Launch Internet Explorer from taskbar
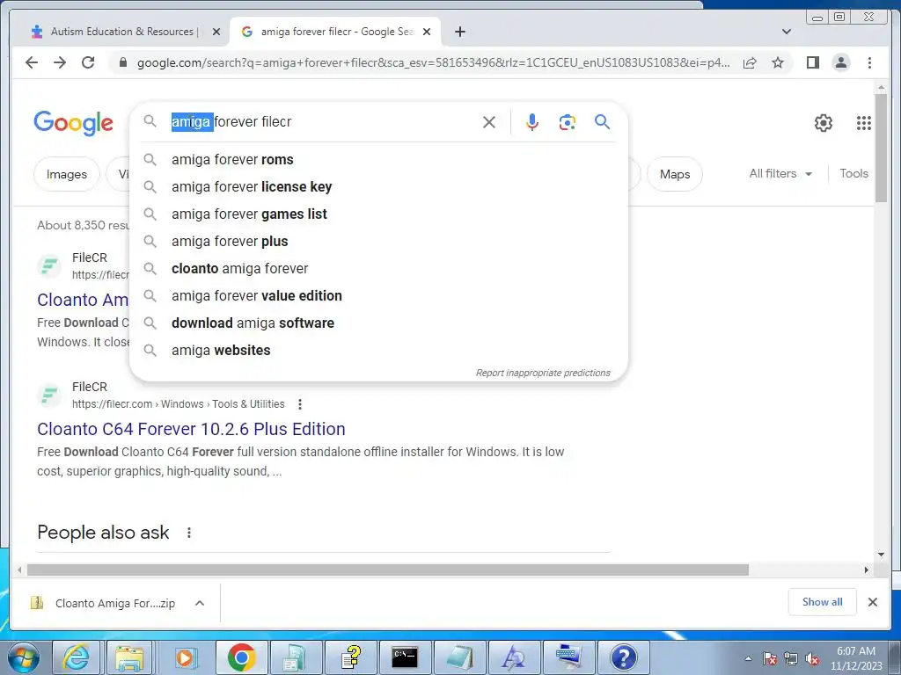This screenshot has height=675, width=901. click(77, 657)
